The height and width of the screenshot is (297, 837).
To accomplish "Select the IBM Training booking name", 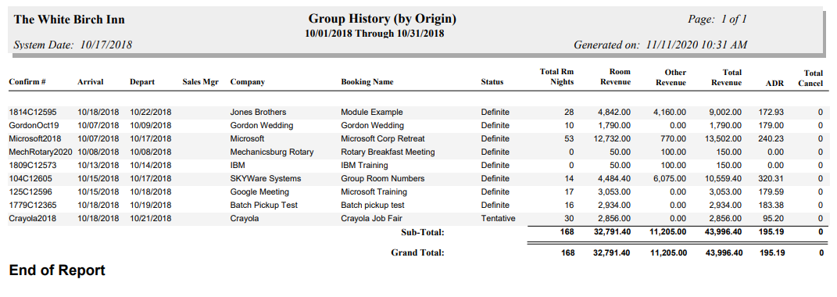I will [365, 166].
